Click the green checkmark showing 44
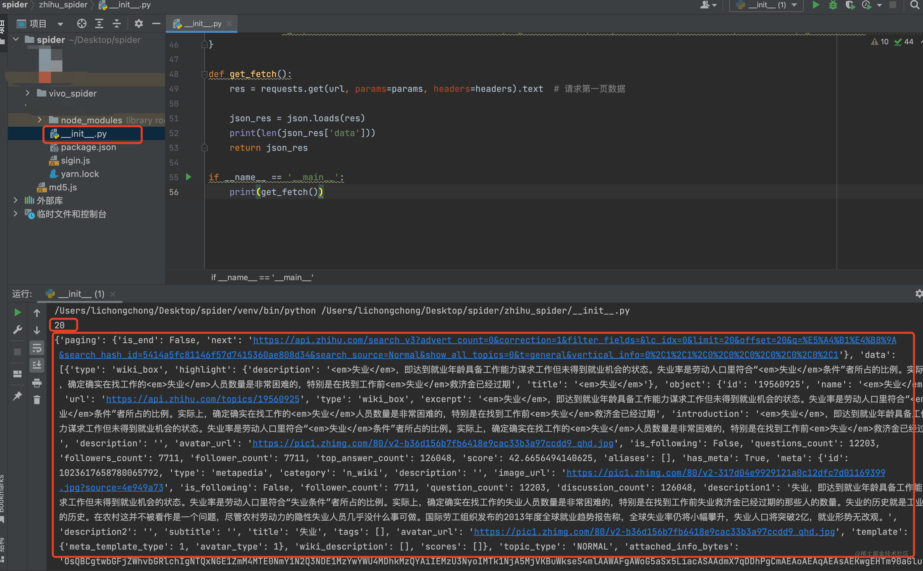 (x=904, y=42)
